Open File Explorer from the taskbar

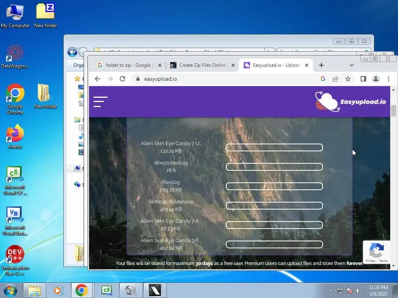(35, 290)
